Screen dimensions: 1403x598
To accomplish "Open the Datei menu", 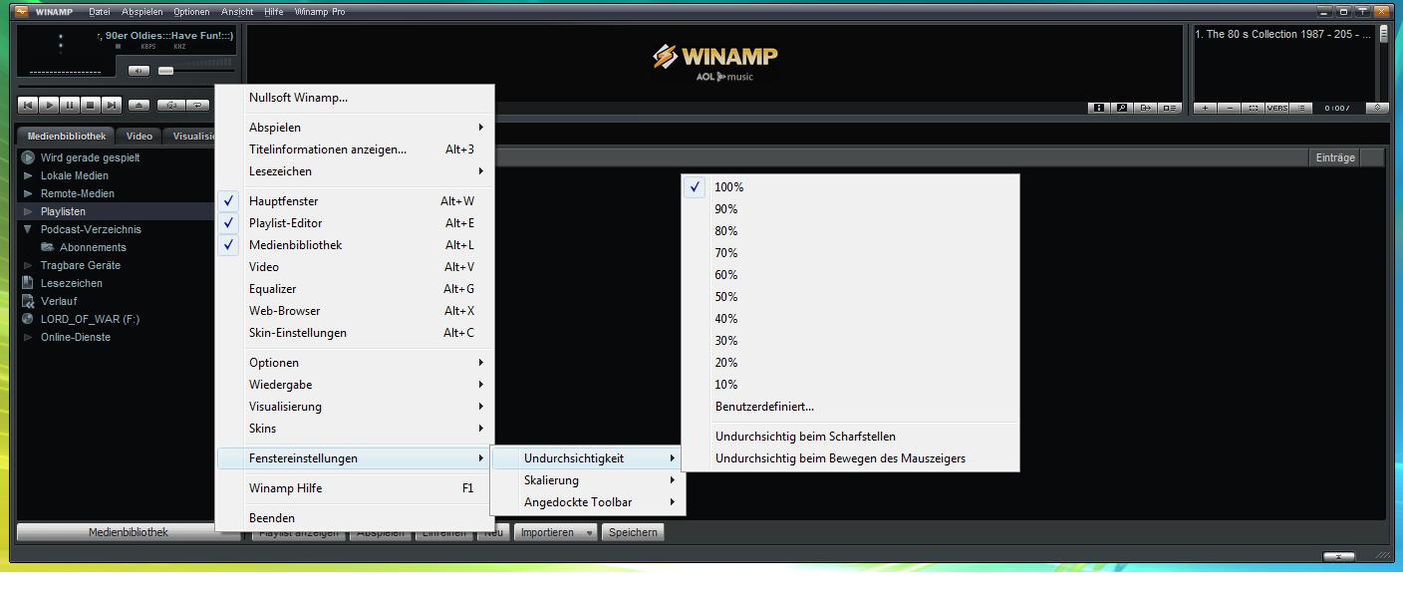I will [x=100, y=12].
